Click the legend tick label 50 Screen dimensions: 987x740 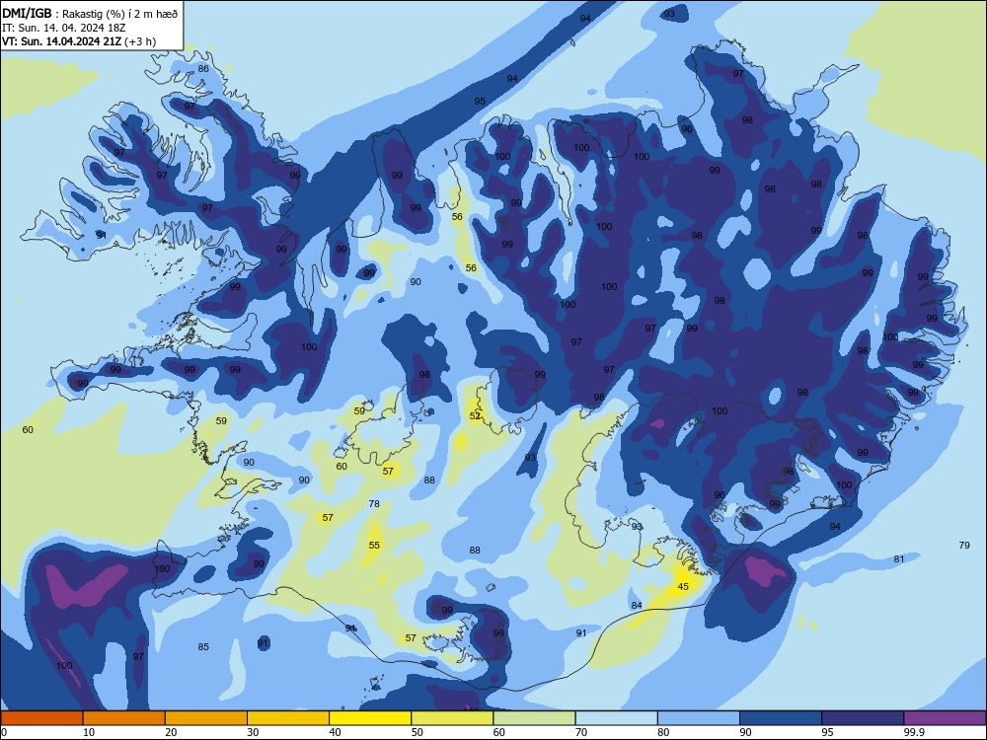418,732
